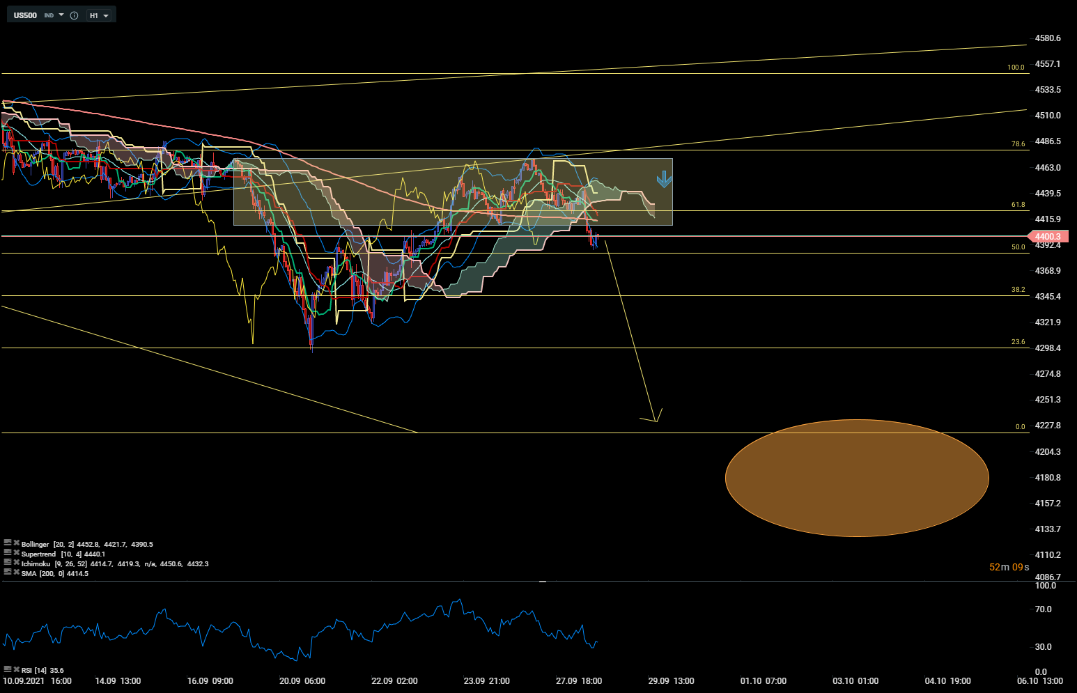
Task: Click the RSI [14] 35.6 legend text
Action: point(42,670)
